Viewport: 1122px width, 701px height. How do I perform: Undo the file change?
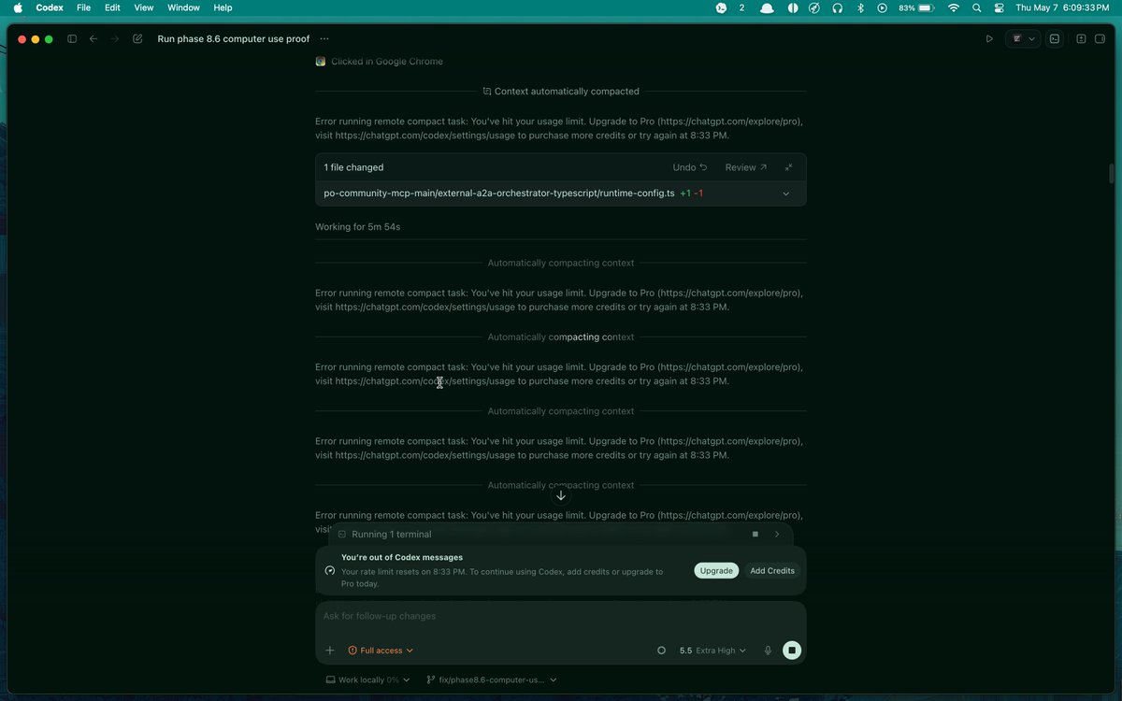(690, 167)
